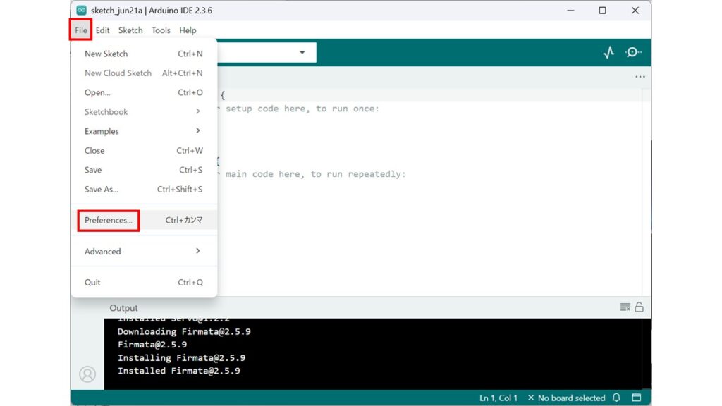Open the board selector dropdown arrow
This screenshot has height=406, width=722.
(302, 52)
